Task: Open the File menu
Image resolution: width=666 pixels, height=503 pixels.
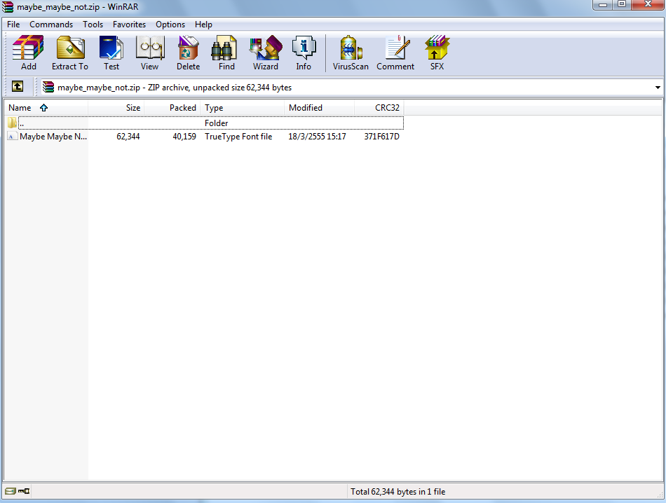Action: pyautogui.click(x=13, y=25)
